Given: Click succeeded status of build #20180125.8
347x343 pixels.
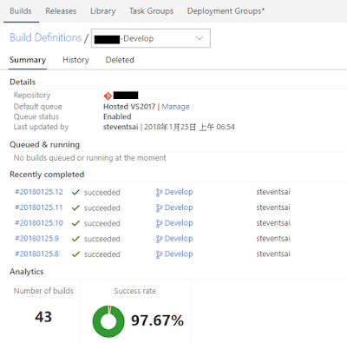Looking at the screenshot, I should pos(102,254).
